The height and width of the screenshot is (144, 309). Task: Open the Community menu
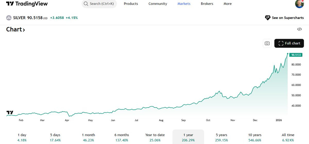click(158, 4)
